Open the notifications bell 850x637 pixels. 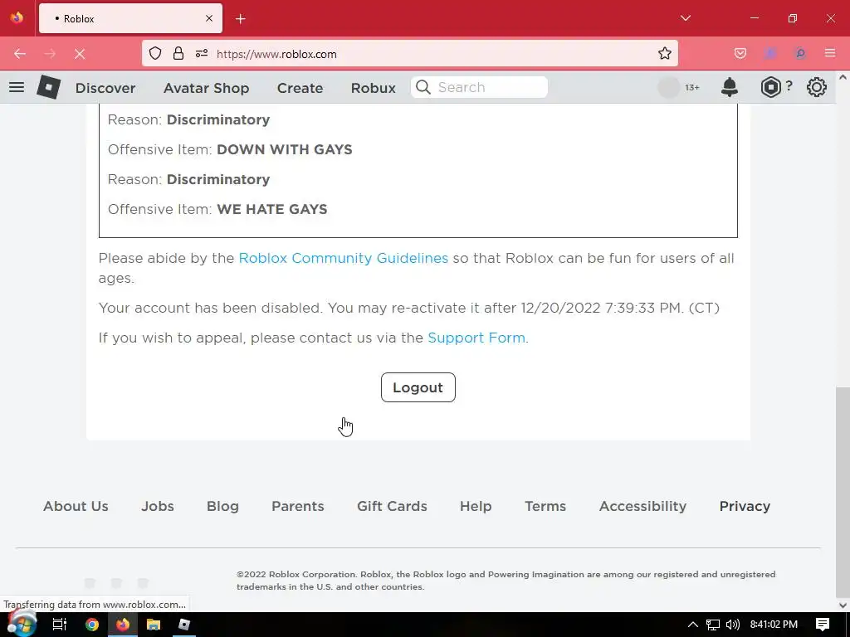click(730, 87)
